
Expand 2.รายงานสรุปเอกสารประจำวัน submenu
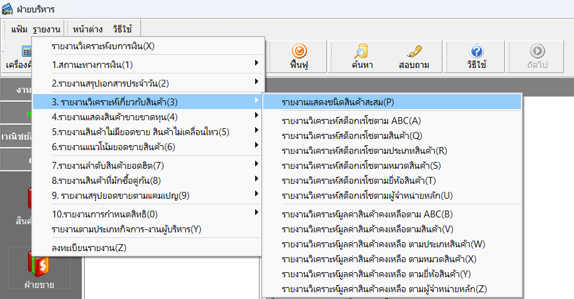click(110, 83)
